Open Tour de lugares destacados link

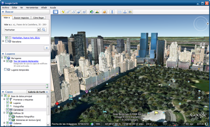(26, 61)
